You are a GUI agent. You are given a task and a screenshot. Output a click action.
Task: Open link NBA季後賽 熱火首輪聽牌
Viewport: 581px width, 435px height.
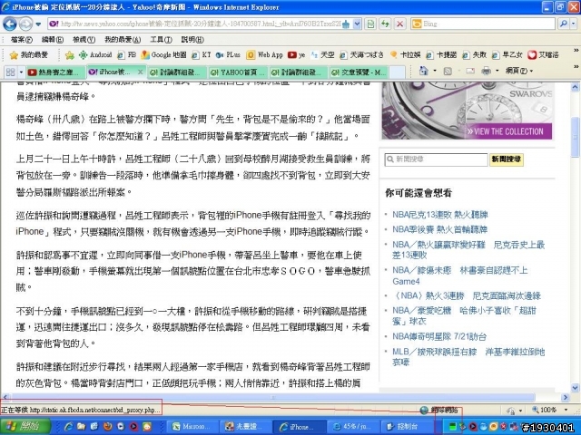[439, 229]
